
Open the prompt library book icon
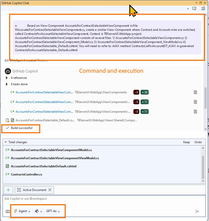[8, 211]
